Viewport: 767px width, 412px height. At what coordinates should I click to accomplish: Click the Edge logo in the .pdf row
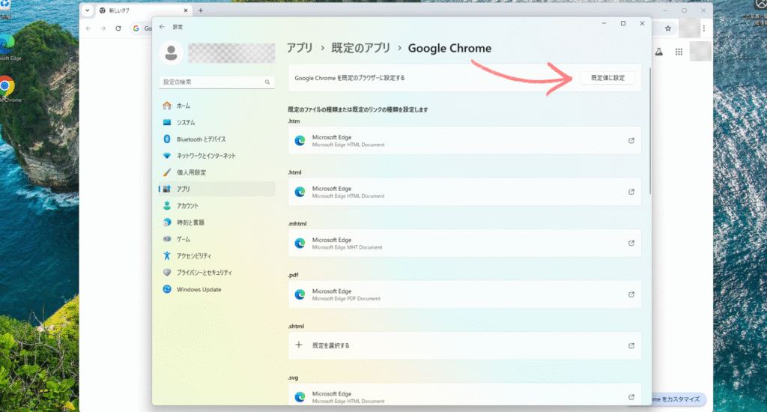pos(300,294)
